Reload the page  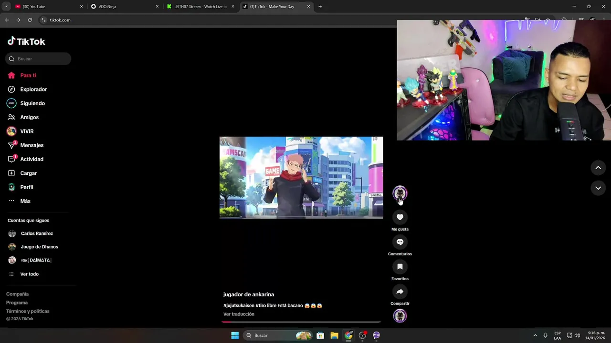point(30,20)
